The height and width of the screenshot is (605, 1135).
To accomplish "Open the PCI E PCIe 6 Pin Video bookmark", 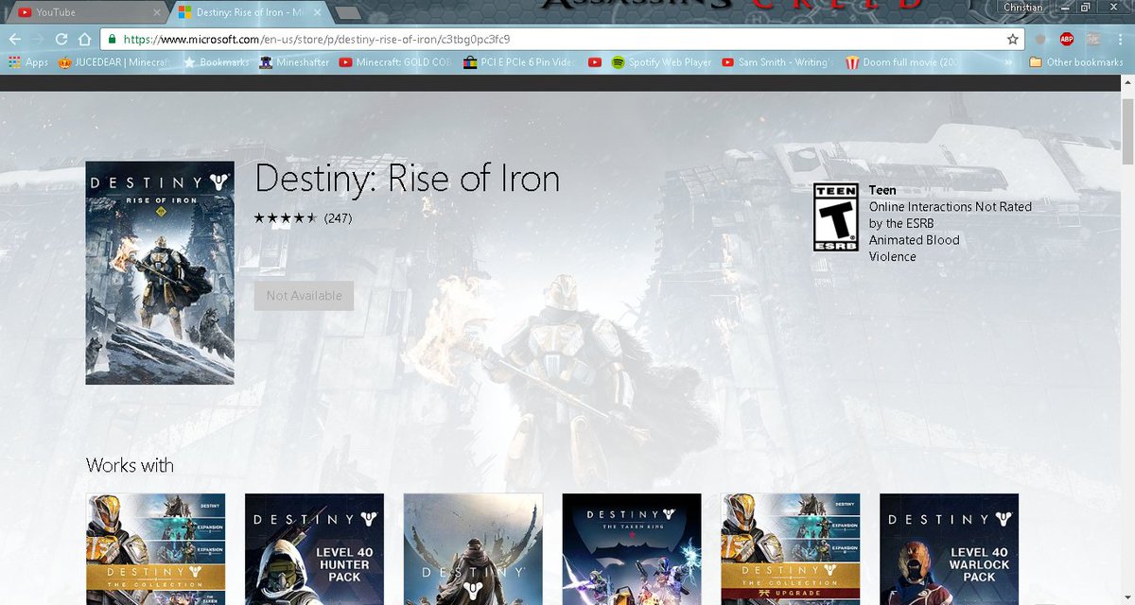I will click(x=520, y=62).
